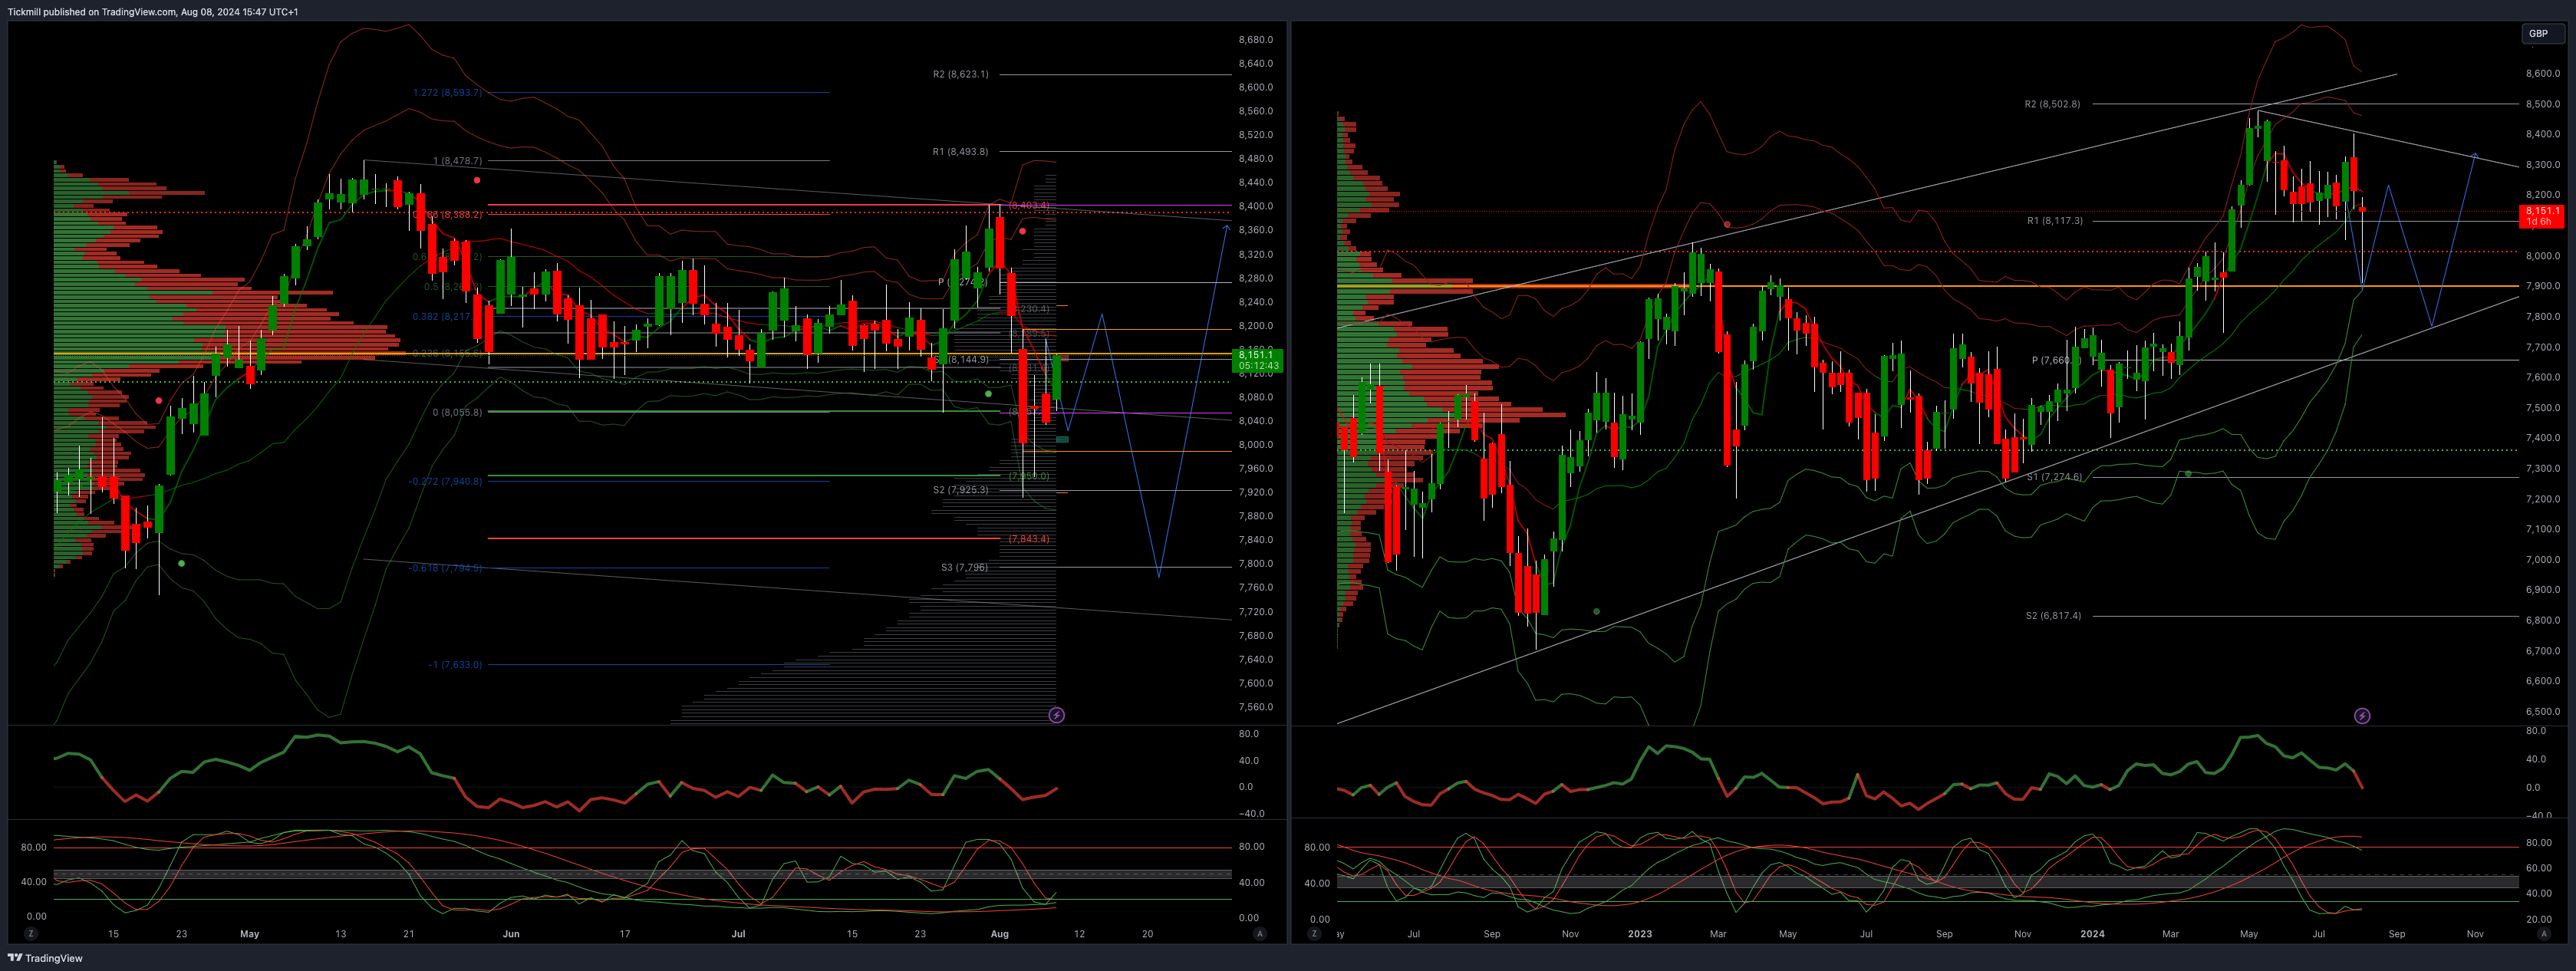Click the '13' date label on the left time axis
This screenshot has width=2576, height=971.
point(341,934)
